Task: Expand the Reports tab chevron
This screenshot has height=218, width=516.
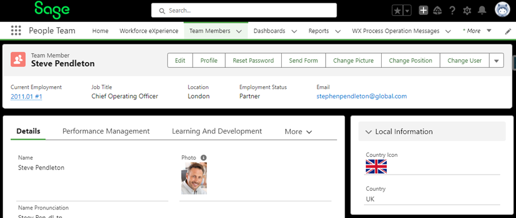Action: point(338,31)
